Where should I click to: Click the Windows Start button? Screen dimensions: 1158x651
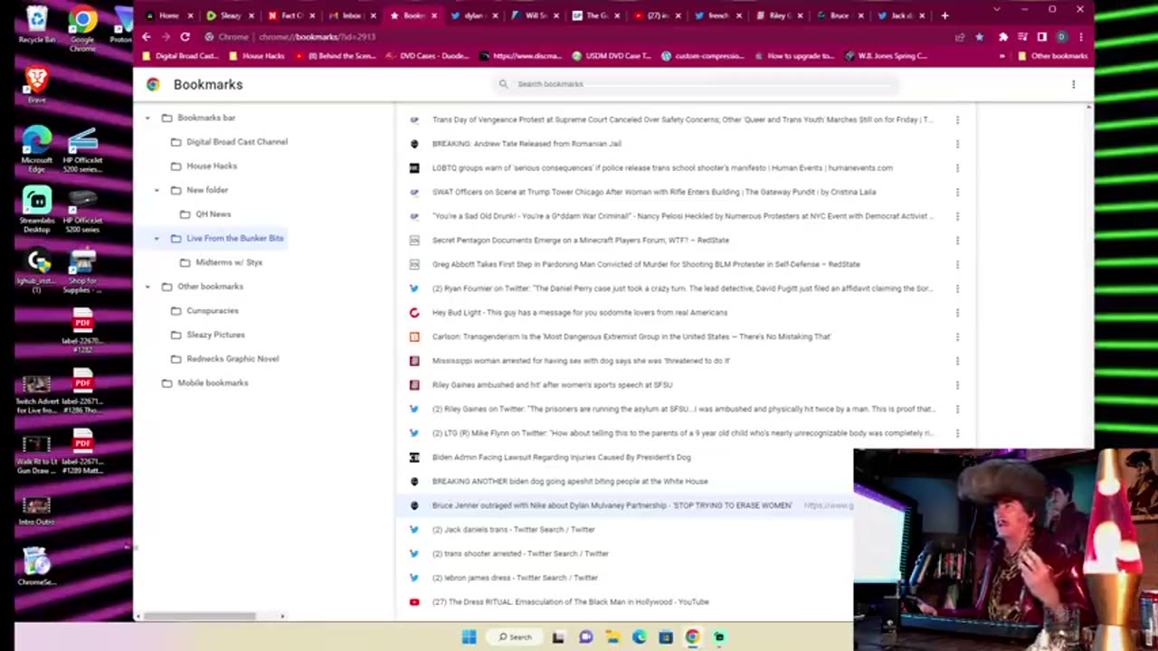pos(469,637)
